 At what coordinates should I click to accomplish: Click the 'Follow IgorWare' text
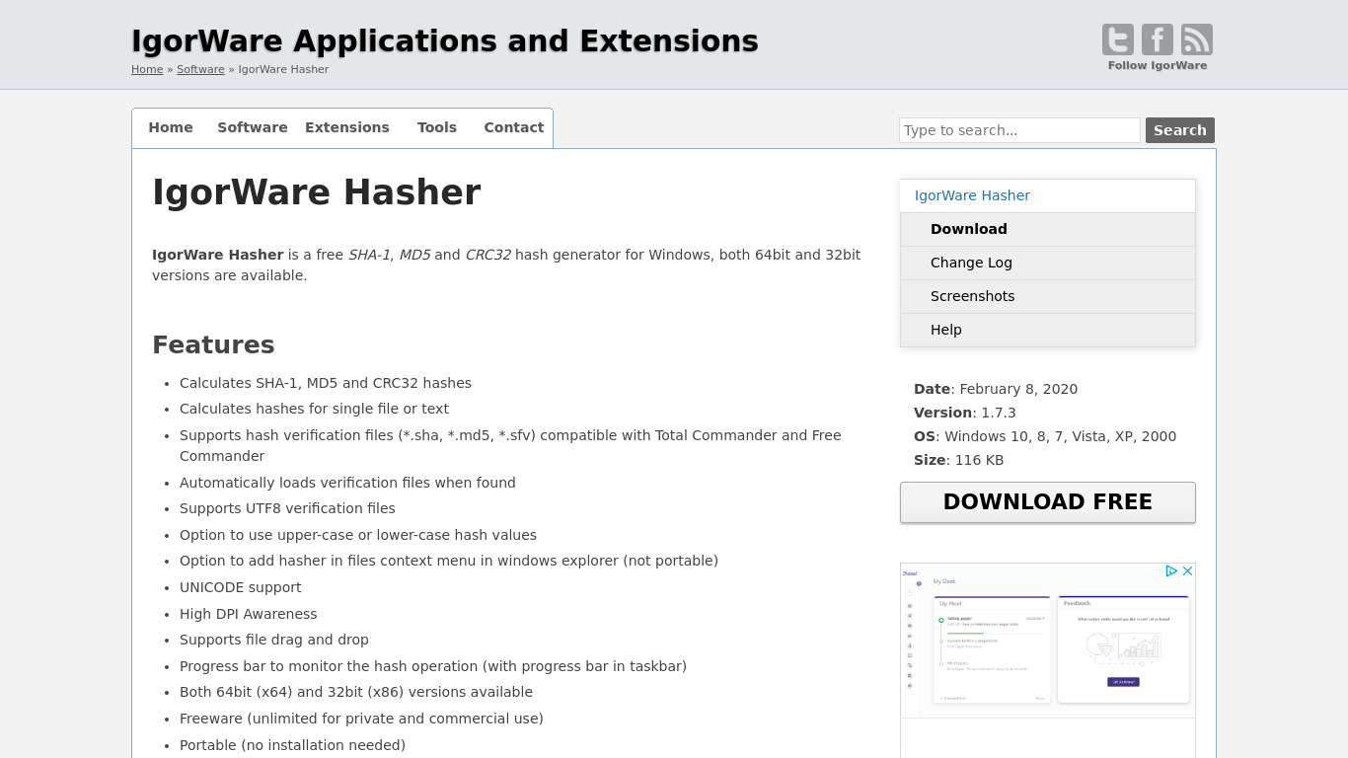[x=1158, y=65]
